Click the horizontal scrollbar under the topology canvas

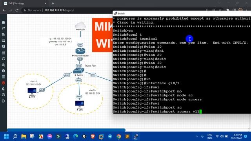pos(66,130)
